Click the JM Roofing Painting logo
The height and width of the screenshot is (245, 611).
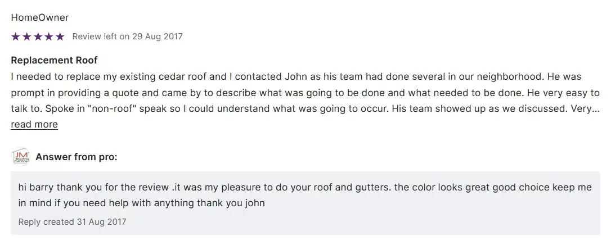[20, 157]
